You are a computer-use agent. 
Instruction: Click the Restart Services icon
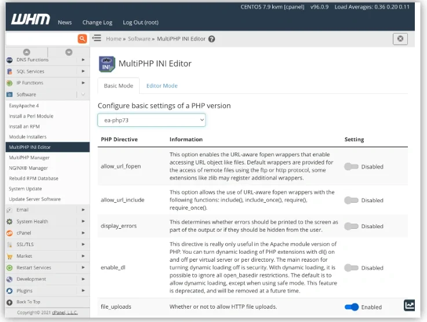coord(9,268)
